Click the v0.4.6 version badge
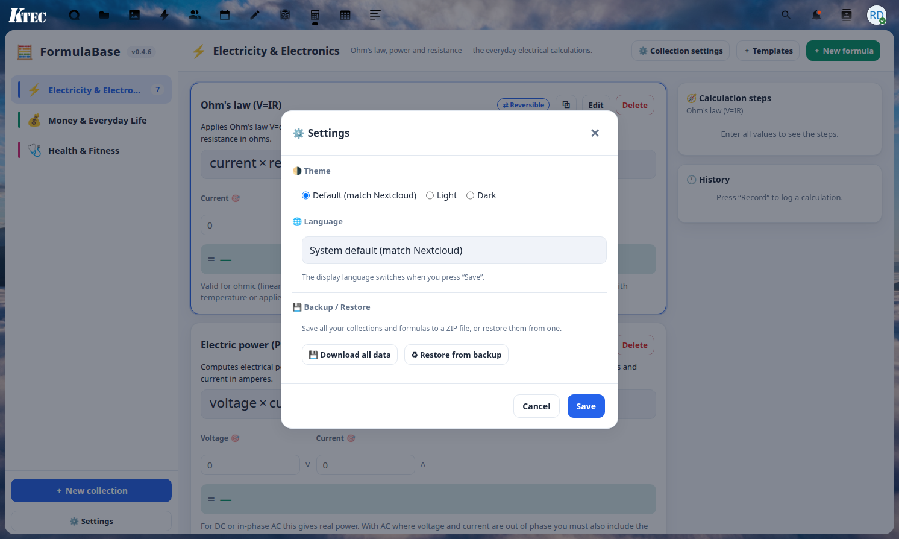The height and width of the screenshot is (539, 899). pos(142,52)
